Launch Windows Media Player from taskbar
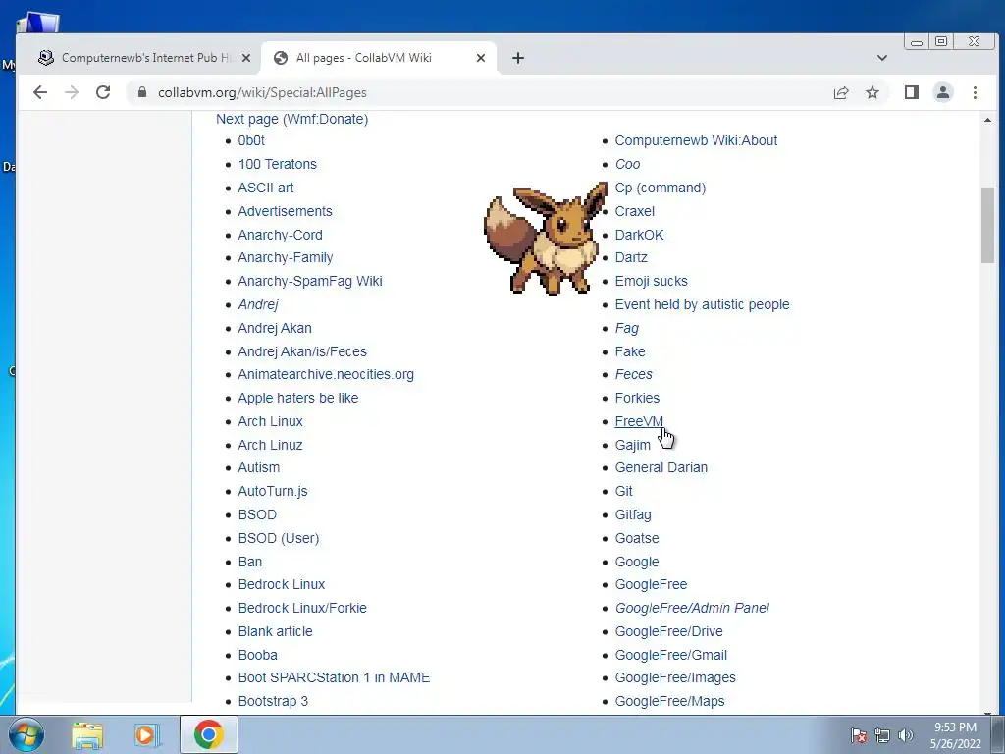The width and height of the screenshot is (1005, 754). (x=145, y=734)
